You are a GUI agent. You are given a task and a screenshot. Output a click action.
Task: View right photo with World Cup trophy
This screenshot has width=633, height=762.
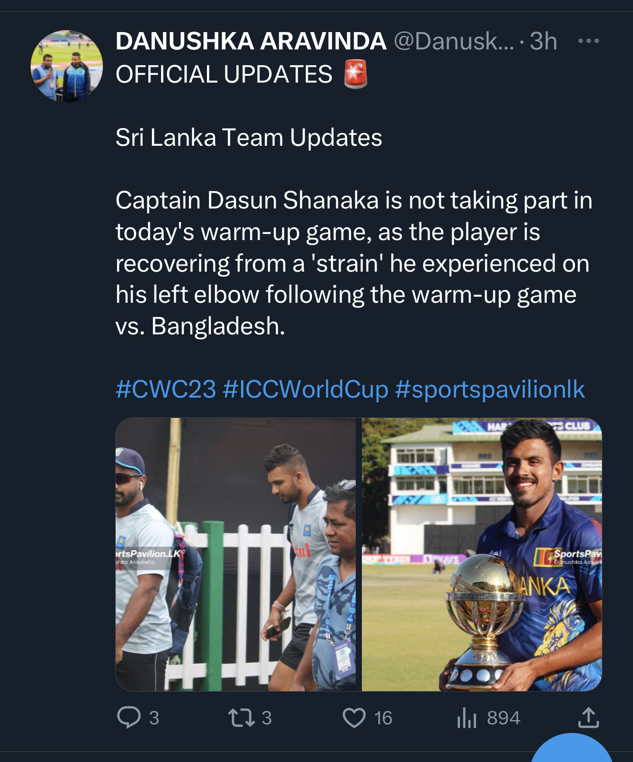tap(482, 555)
